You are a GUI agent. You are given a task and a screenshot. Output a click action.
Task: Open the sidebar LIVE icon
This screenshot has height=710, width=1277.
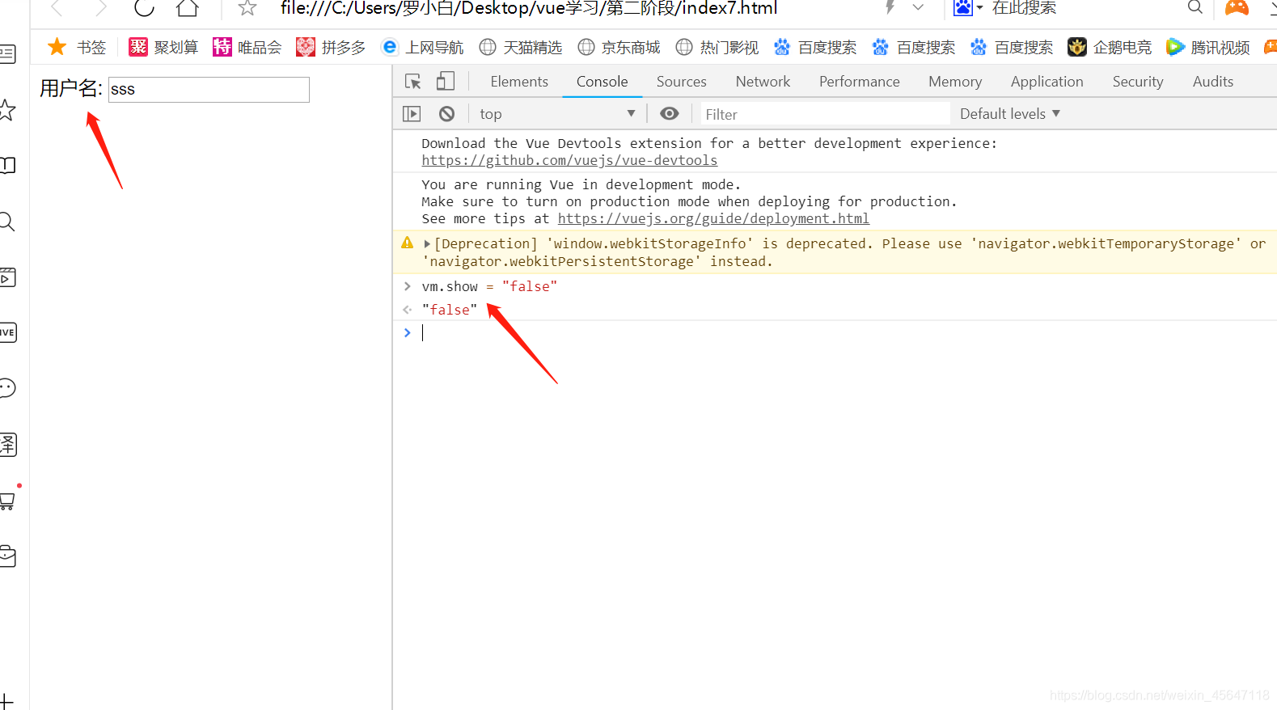pos(7,332)
